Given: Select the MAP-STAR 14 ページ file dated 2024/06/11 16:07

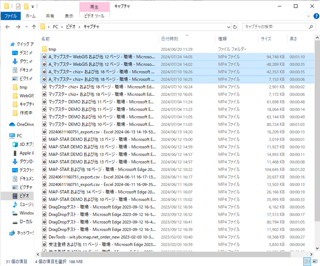Looking at the screenshot, I should click(x=177, y=192).
